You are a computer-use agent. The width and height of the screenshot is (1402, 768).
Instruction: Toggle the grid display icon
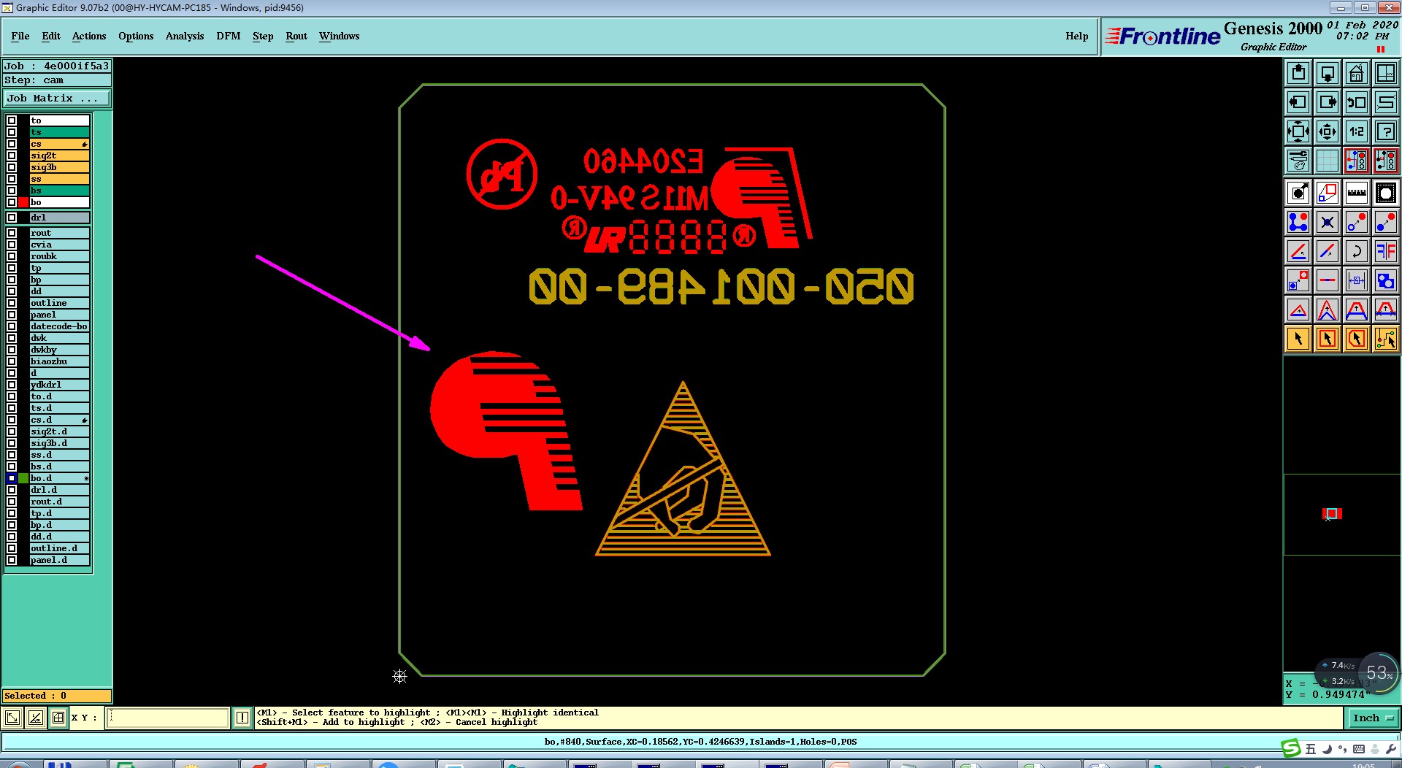pyautogui.click(x=1327, y=161)
